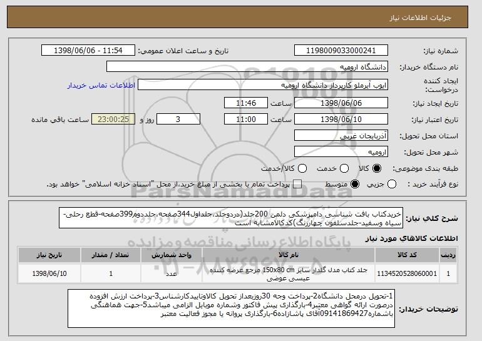Click the announcement date field 1398/06/06 - 11:54
The image size is (482, 341).
(x=88, y=51)
